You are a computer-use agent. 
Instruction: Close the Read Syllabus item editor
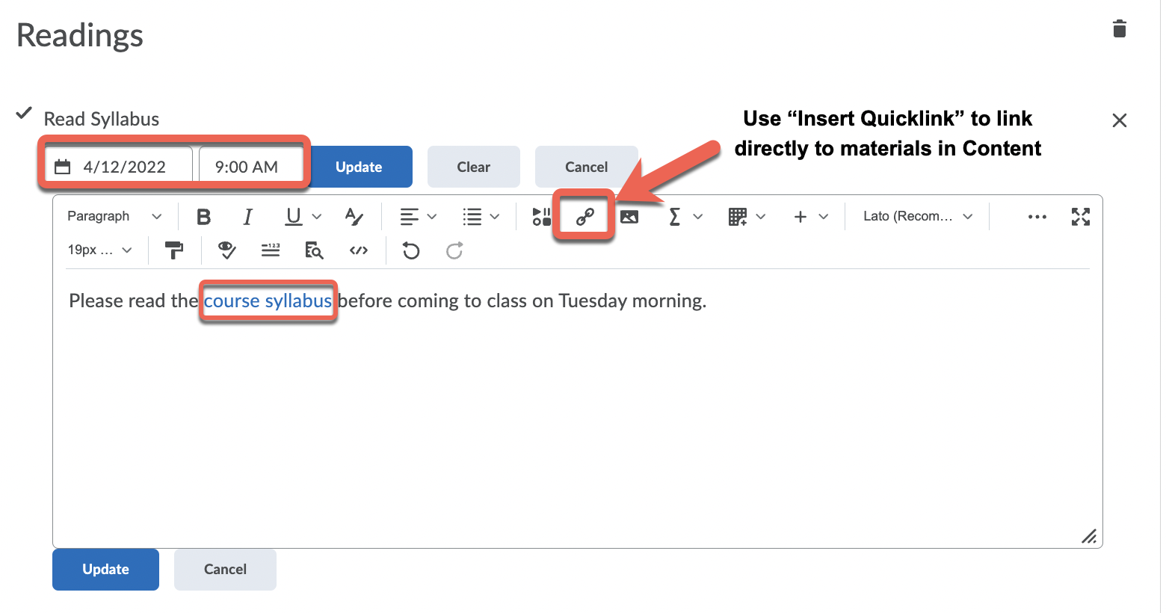(1119, 120)
